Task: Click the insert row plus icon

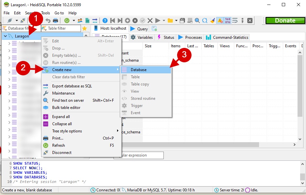Action: tap(128, 21)
